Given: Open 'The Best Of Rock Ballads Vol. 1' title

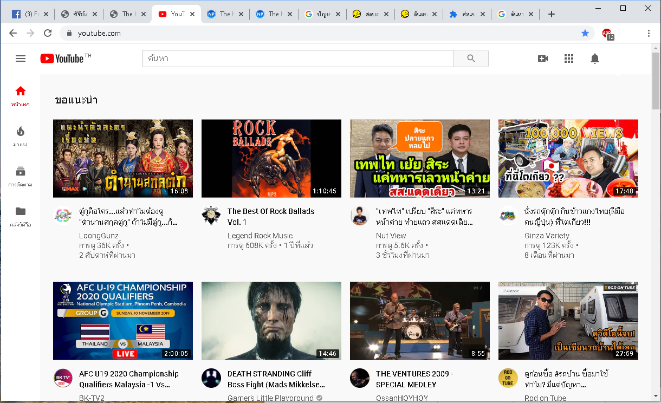Looking at the screenshot, I should [x=271, y=217].
